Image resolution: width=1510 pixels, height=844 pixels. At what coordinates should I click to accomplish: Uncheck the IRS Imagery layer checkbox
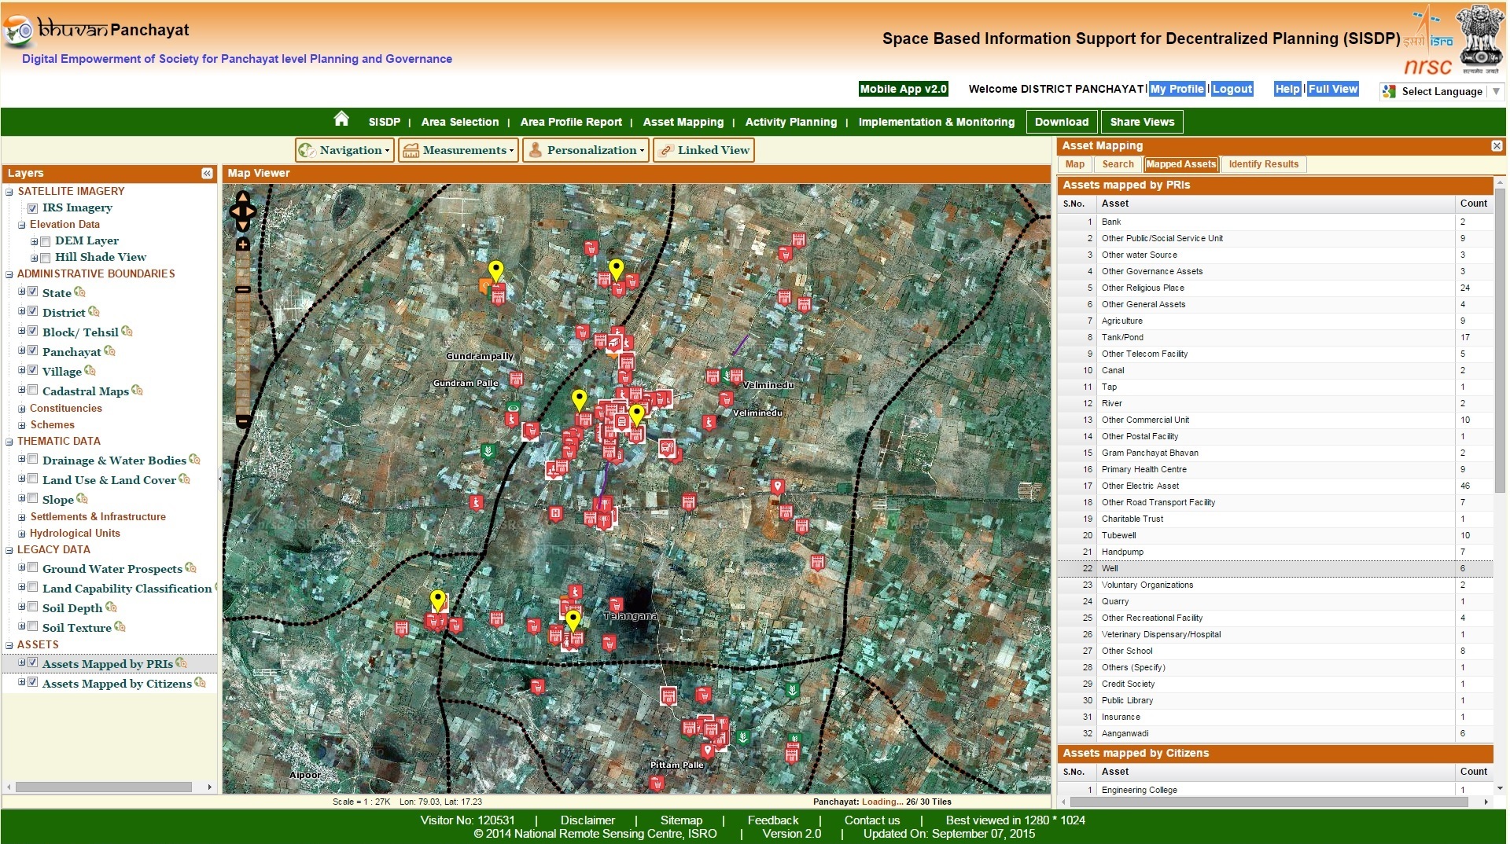pos(33,208)
